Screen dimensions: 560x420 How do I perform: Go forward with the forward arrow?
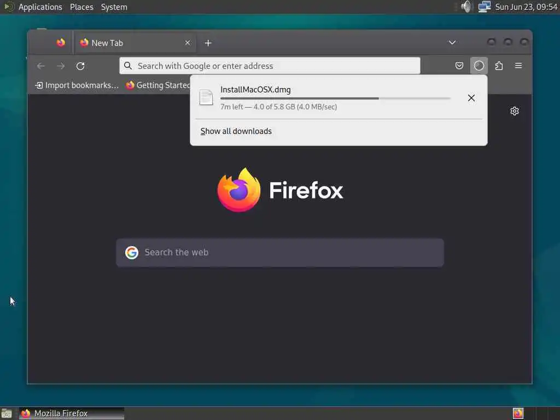[x=61, y=66]
